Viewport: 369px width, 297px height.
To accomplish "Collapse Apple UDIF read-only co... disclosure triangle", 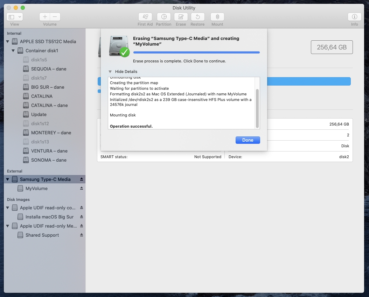I will pyautogui.click(x=8, y=208).
